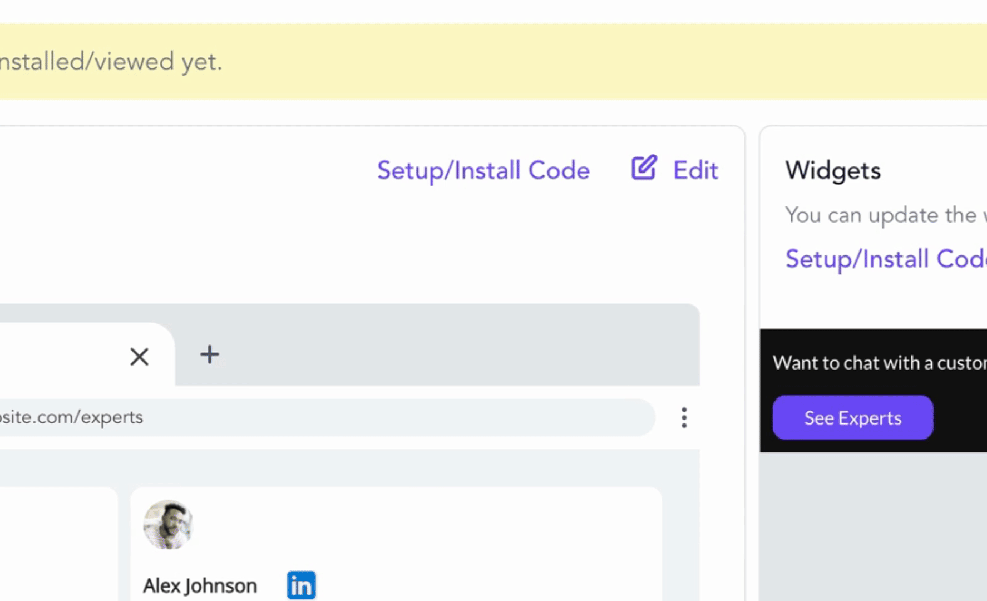Click 'Want to chat with a custom' text
This screenshot has height=601, width=987.
click(880, 363)
